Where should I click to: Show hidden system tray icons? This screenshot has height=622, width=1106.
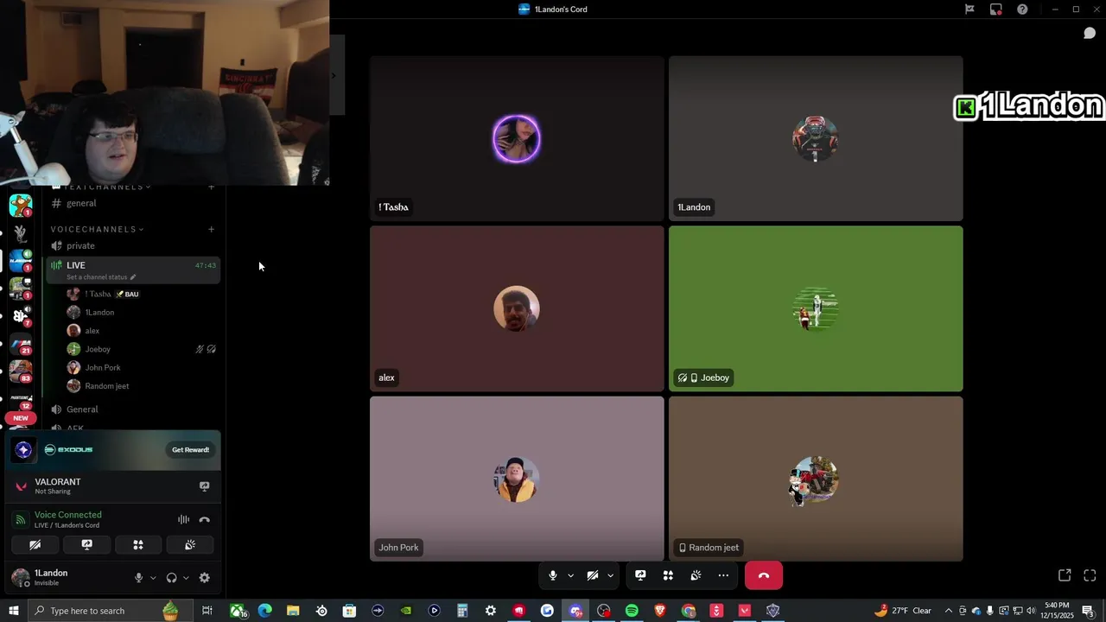[x=949, y=611]
